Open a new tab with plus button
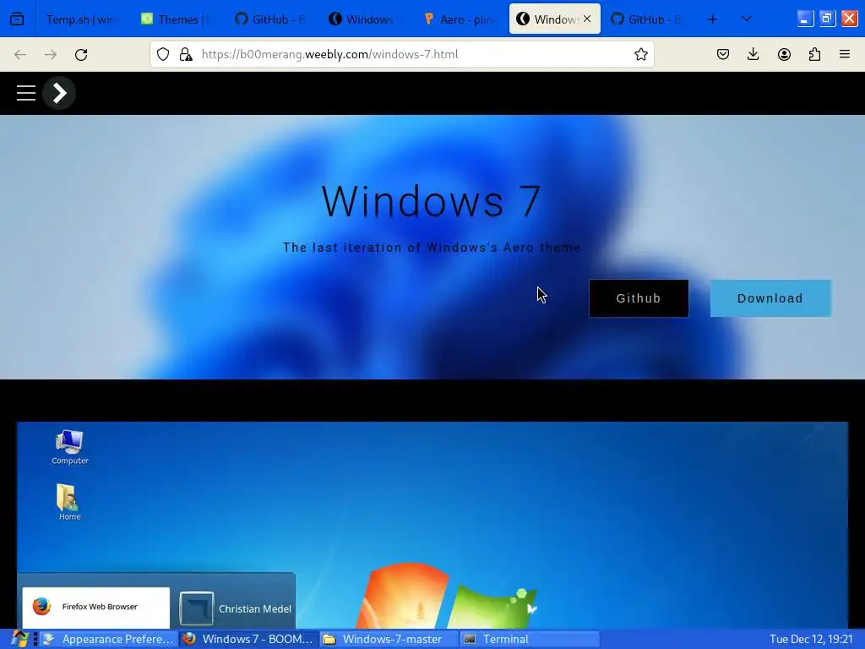 pyautogui.click(x=713, y=19)
